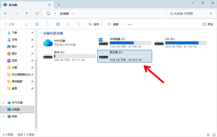
Task: Unpin 视频 using its pin icon
Action: [32, 61]
